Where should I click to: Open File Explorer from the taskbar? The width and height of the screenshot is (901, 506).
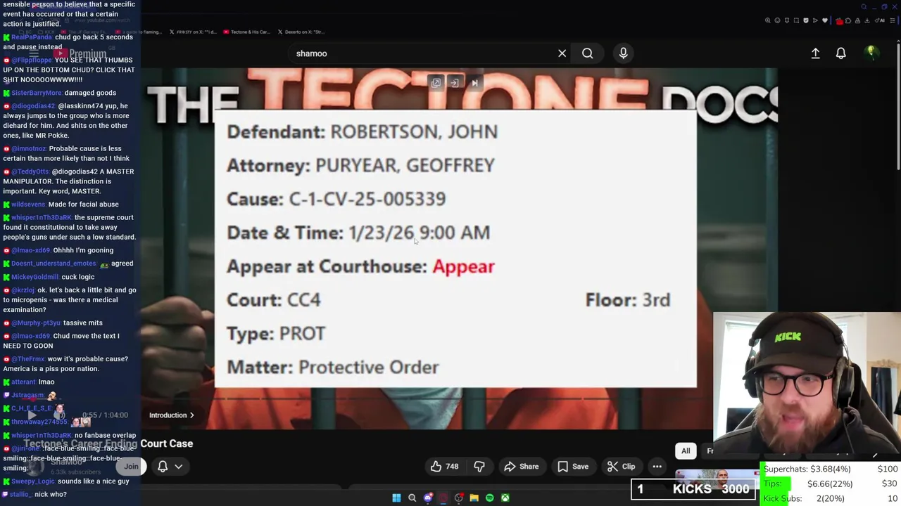(x=474, y=498)
